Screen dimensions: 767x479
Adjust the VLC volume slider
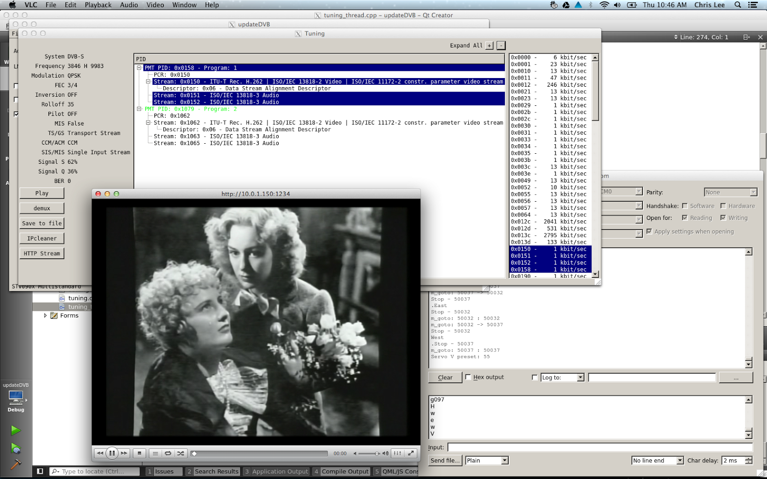click(x=369, y=454)
